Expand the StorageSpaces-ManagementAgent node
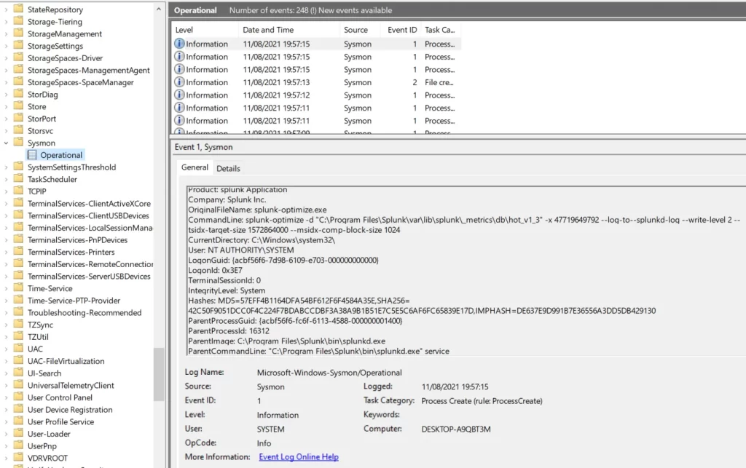This screenshot has height=468, width=746. point(6,71)
